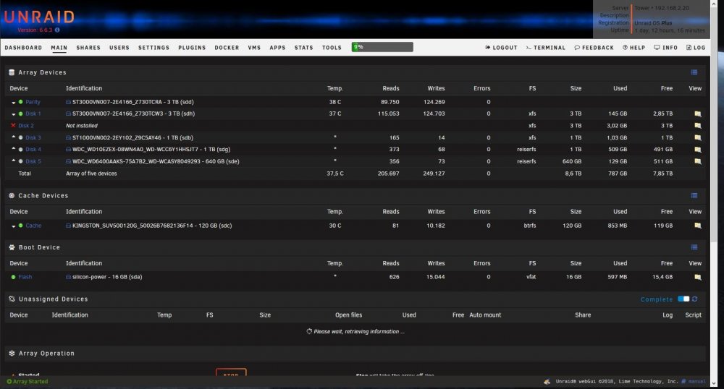The image size is (724, 389).
Task: Click the Disk 3 grey status indicator
Action: pos(20,138)
